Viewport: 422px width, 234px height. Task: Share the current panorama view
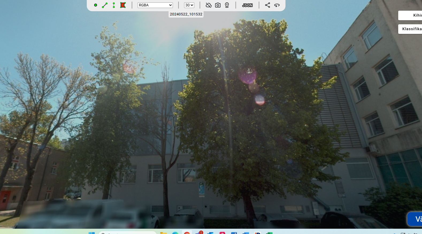point(267,5)
